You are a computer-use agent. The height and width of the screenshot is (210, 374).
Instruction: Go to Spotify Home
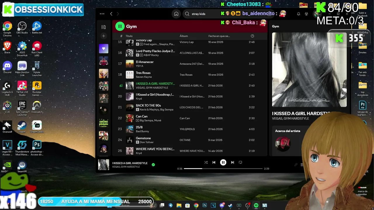coord(176,14)
